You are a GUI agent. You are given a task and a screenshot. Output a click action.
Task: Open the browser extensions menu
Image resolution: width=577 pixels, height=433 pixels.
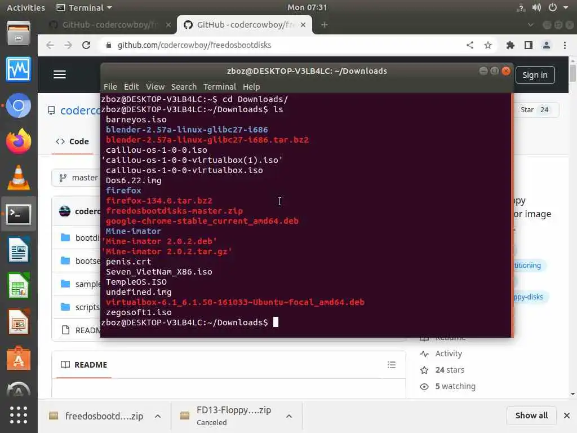click(x=510, y=45)
